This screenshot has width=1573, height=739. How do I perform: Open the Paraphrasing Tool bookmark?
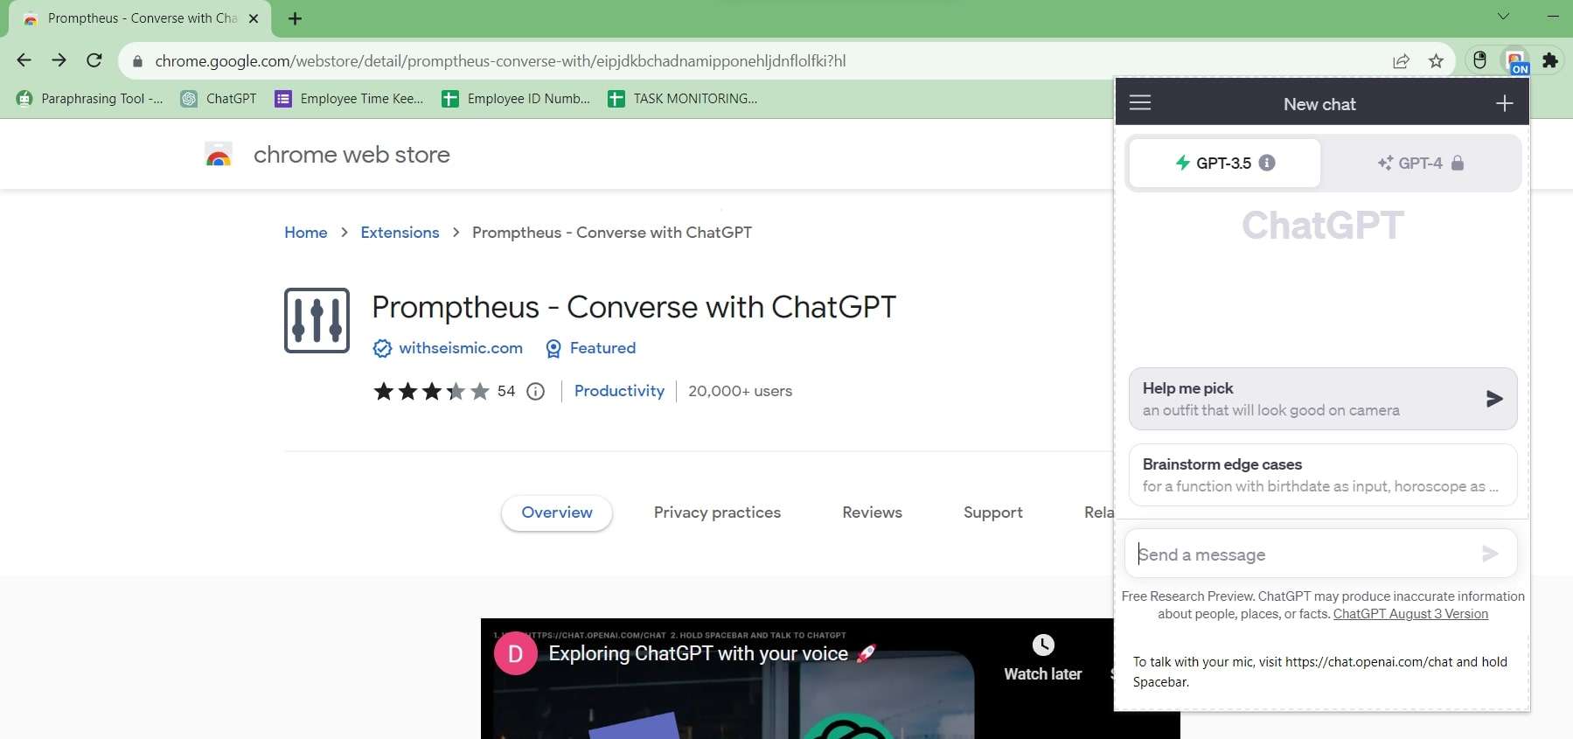pos(90,99)
